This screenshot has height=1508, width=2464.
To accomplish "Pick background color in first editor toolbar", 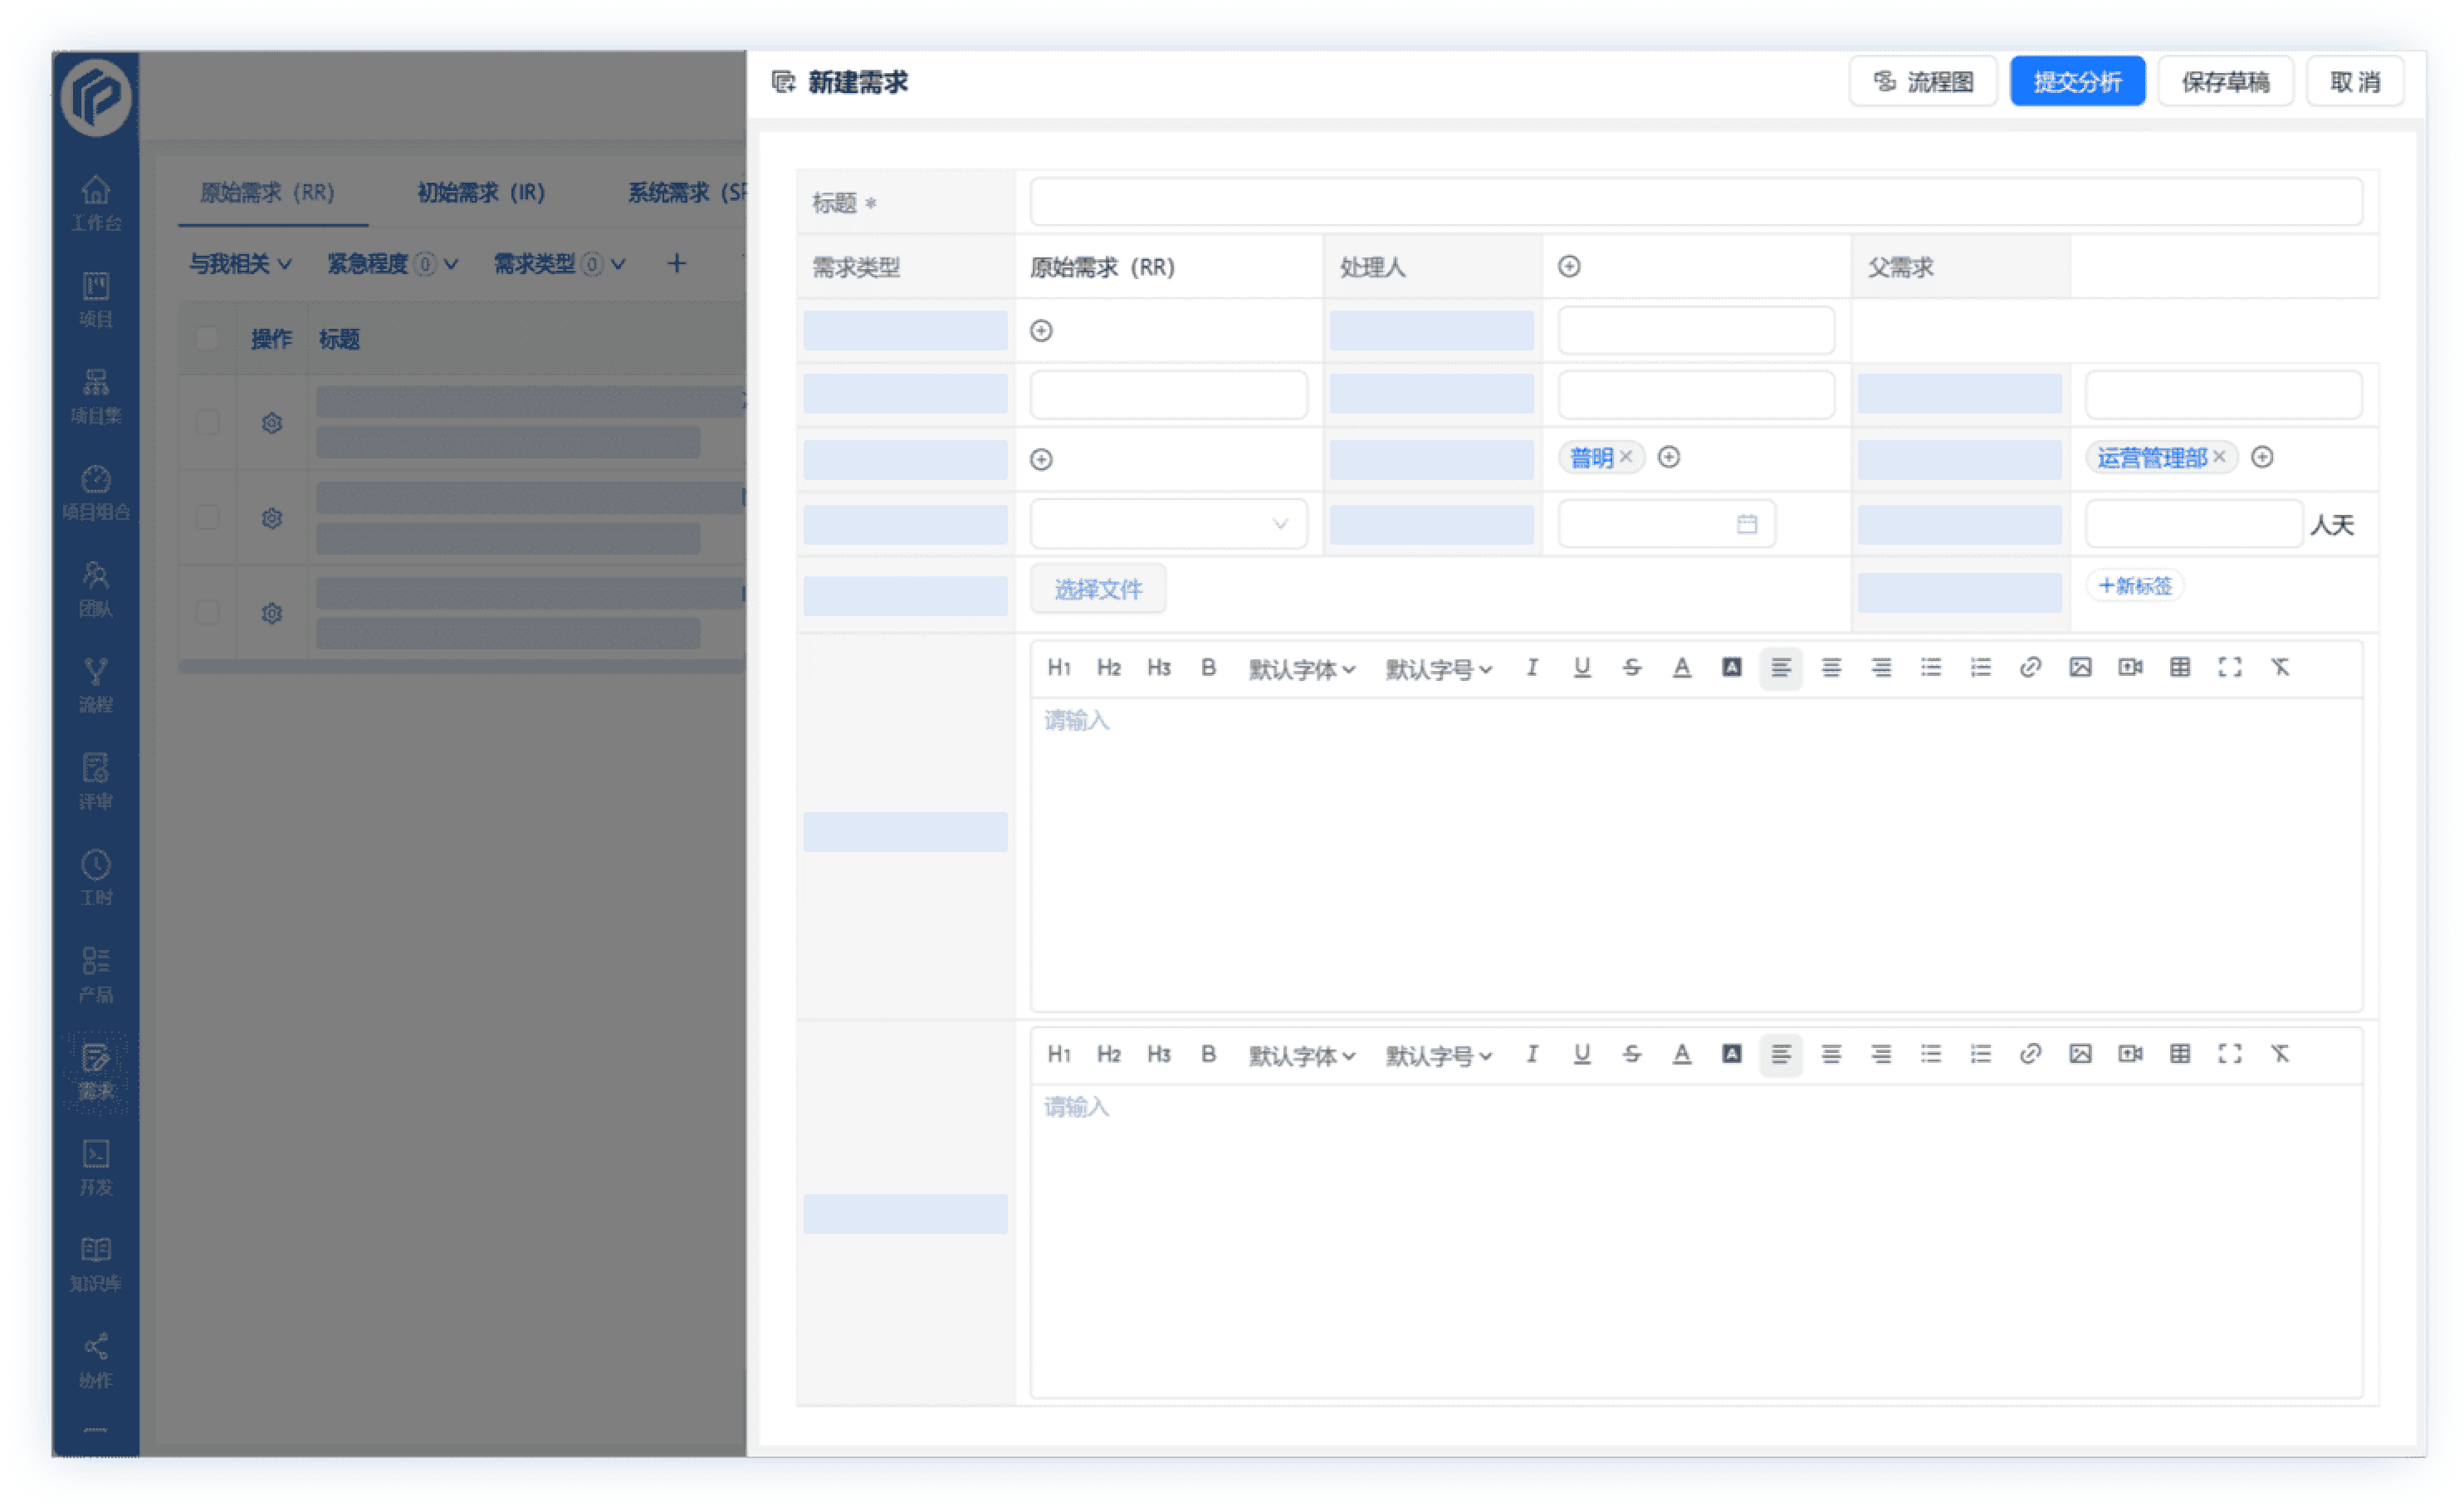I will [x=1731, y=667].
